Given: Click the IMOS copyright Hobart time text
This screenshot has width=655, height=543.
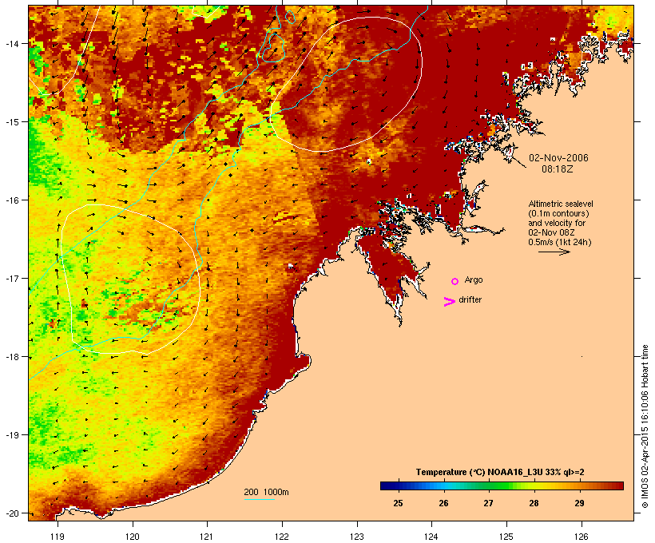Looking at the screenshot, I should click(x=645, y=426).
